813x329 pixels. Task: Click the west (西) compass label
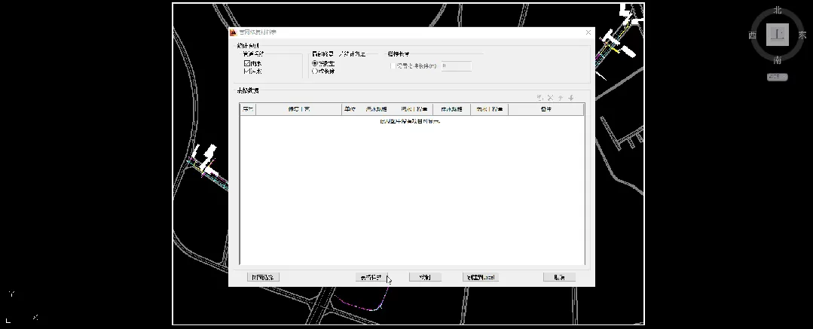click(752, 35)
